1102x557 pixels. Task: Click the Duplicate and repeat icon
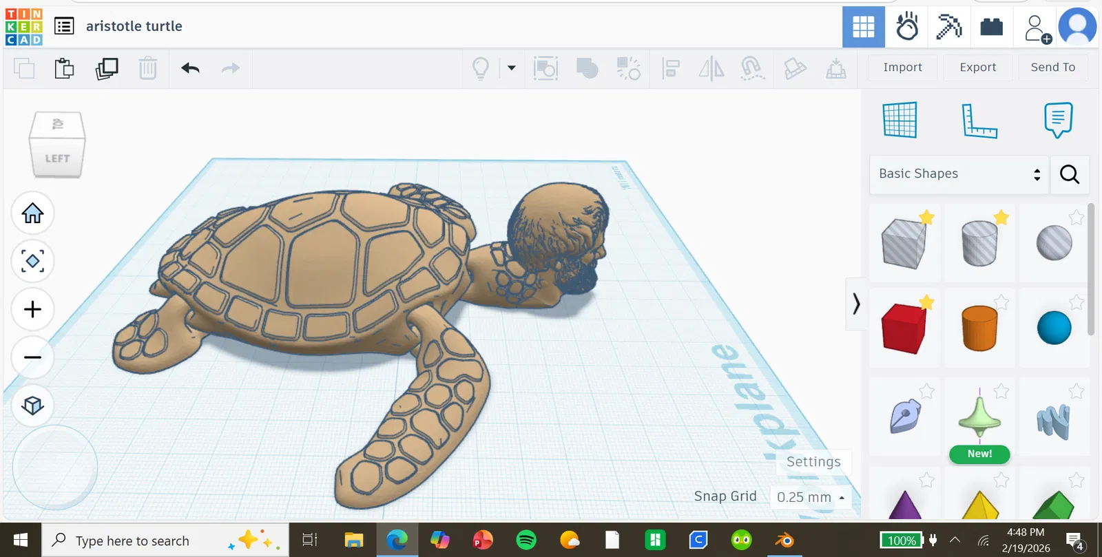(107, 68)
